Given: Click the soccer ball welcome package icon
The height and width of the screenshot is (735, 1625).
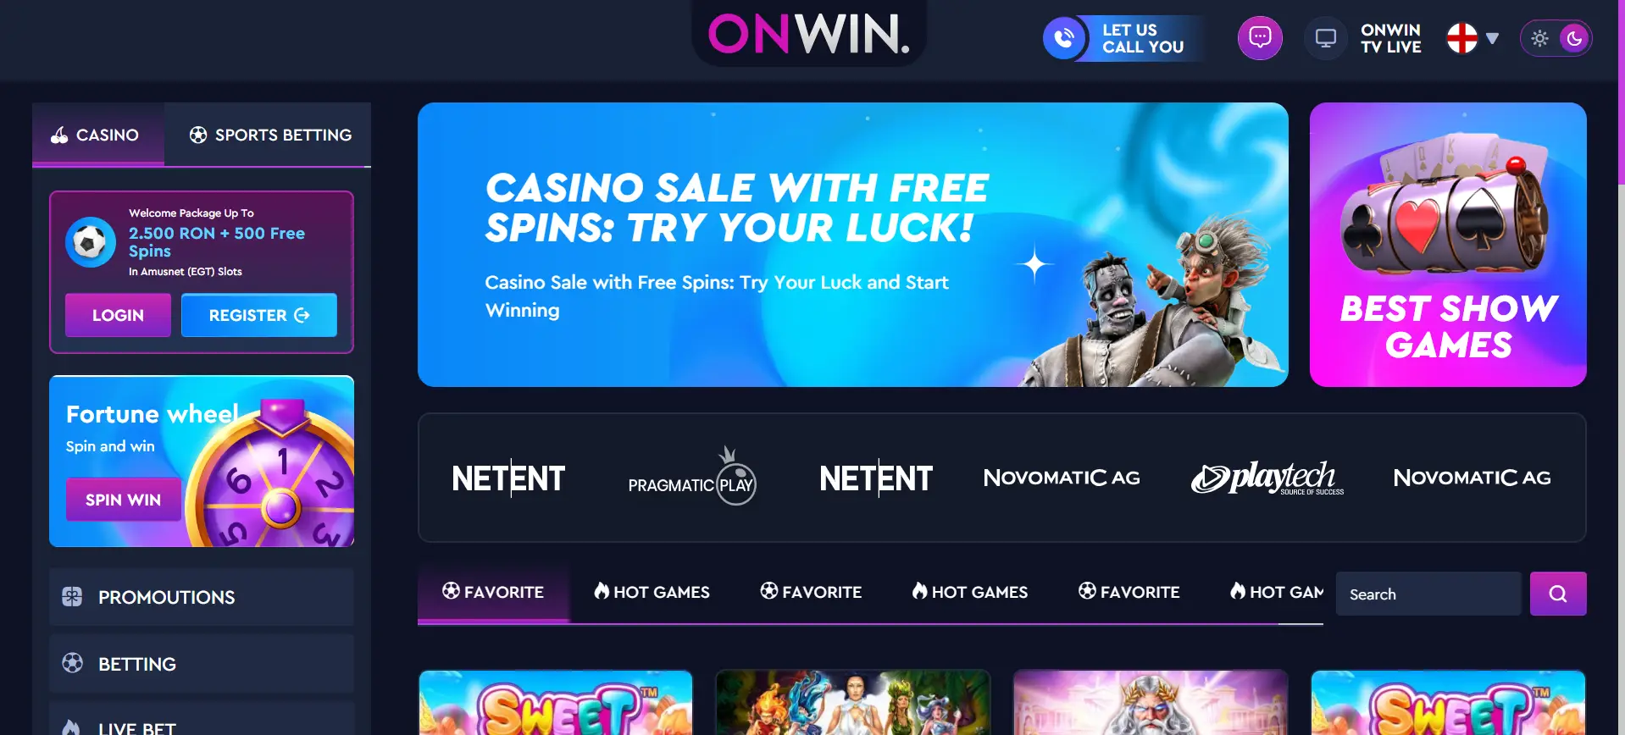Looking at the screenshot, I should tap(91, 242).
